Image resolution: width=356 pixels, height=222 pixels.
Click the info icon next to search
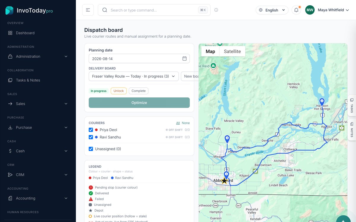coord(216,10)
